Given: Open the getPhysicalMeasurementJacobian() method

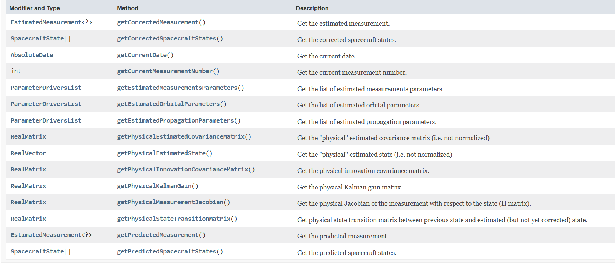Looking at the screenshot, I should 170,202.
